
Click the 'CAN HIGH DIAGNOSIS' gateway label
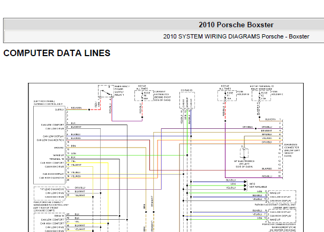pos(51,178)
